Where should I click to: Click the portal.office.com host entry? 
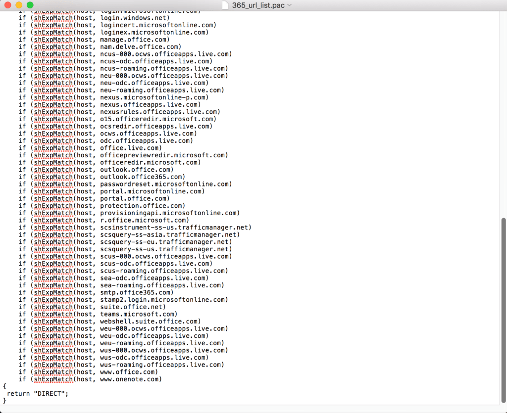click(135, 198)
